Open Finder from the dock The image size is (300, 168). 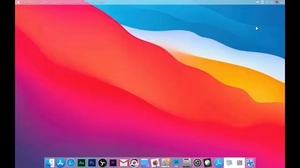coord(50,163)
